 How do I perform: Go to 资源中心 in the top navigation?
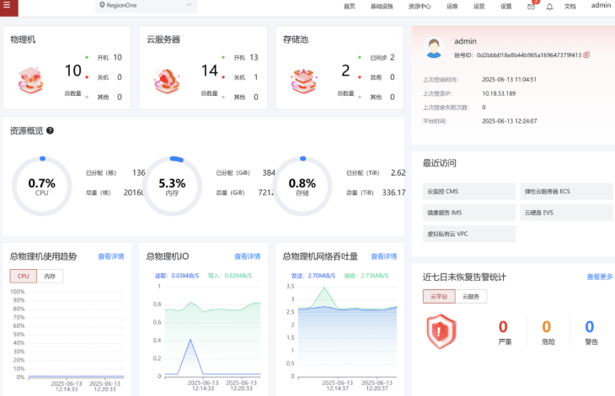tap(420, 6)
